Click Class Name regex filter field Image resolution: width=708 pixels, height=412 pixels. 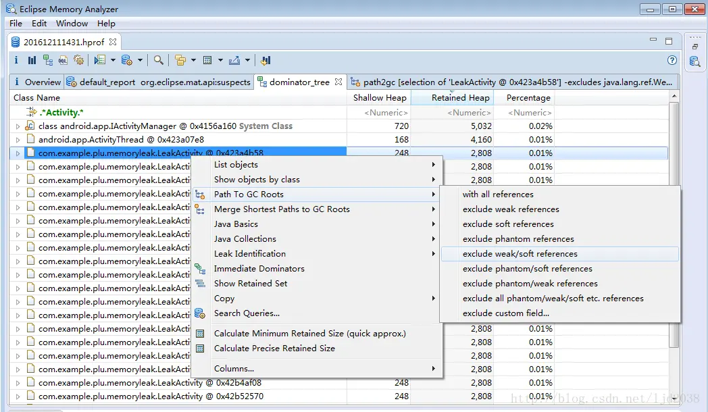pyautogui.click(x=178, y=112)
